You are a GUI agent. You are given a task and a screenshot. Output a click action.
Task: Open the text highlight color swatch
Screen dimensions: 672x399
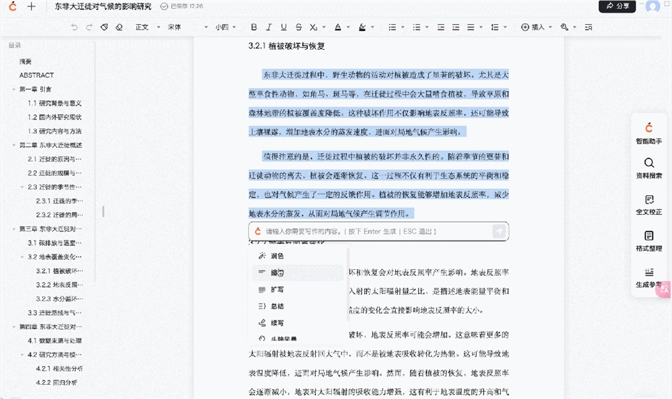(x=362, y=27)
